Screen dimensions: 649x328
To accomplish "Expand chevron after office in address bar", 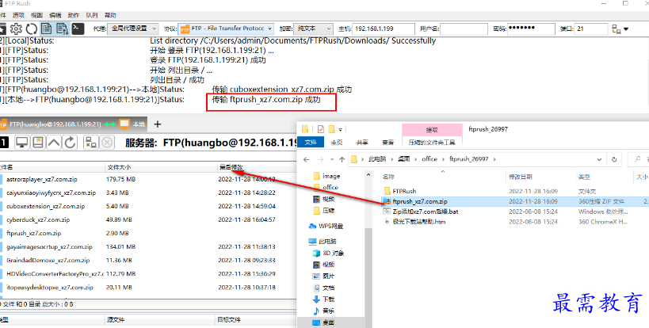I will pyautogui.click(x=443, y=158).
